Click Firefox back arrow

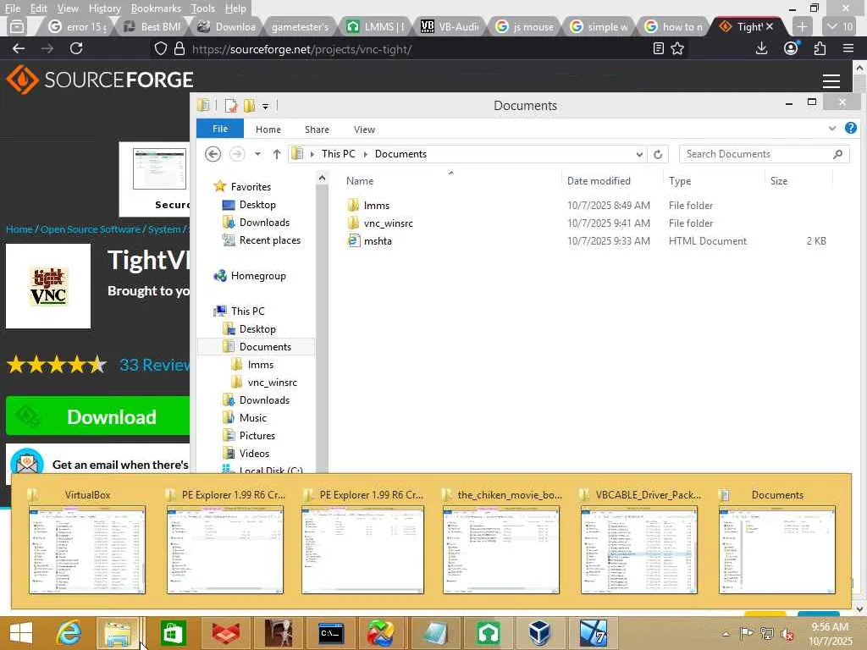coord(19,48)
